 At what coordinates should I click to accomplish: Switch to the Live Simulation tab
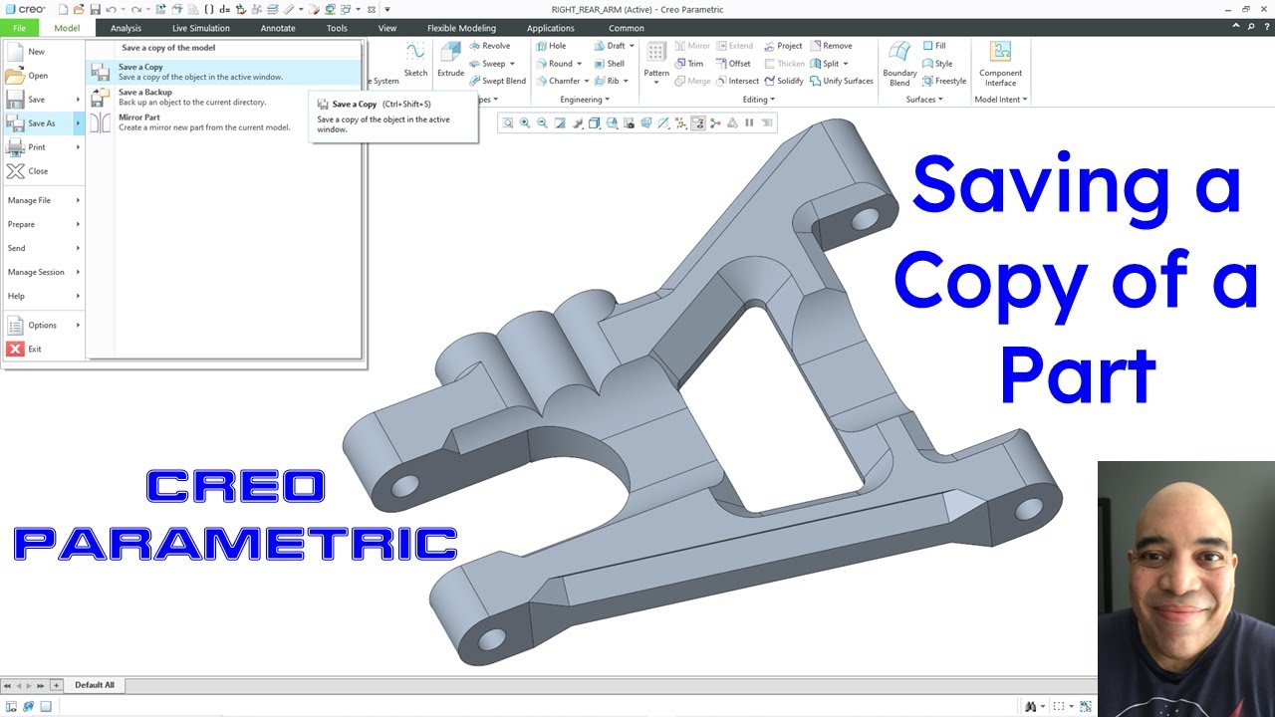coord(200,28)
